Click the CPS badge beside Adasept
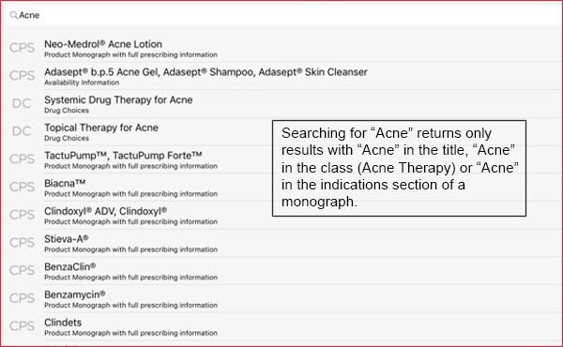Image resolution: width=563 pixels, height=347 pixels. click(22, 75)
